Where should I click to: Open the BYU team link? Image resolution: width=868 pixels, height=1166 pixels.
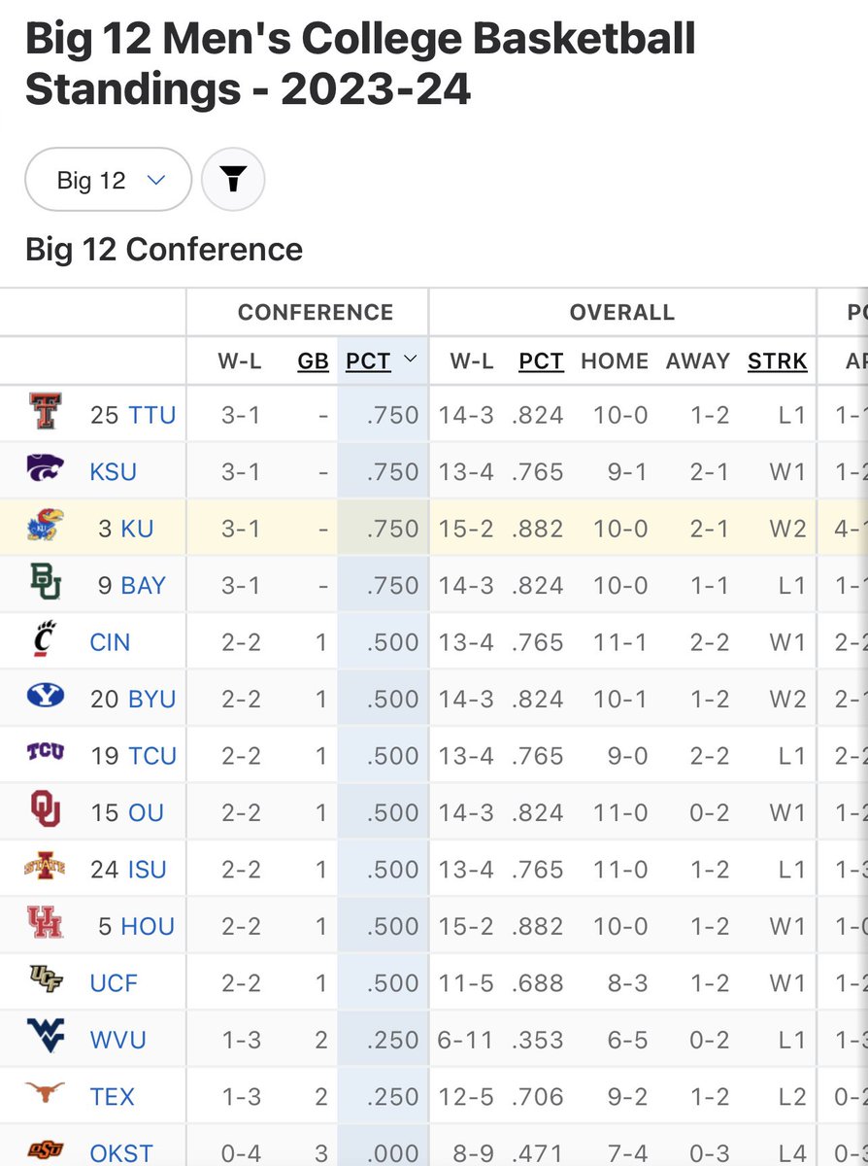[152, 699]
